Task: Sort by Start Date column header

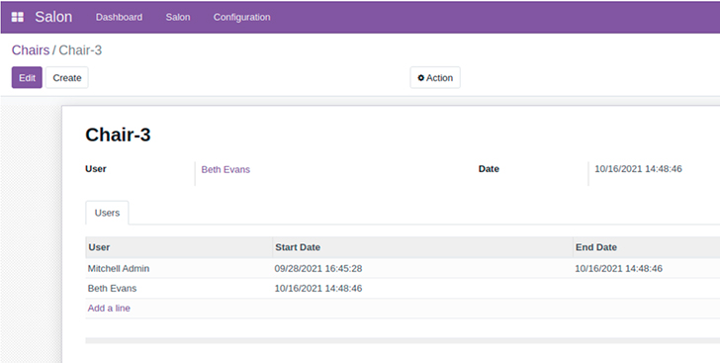Action: point(423,247)
